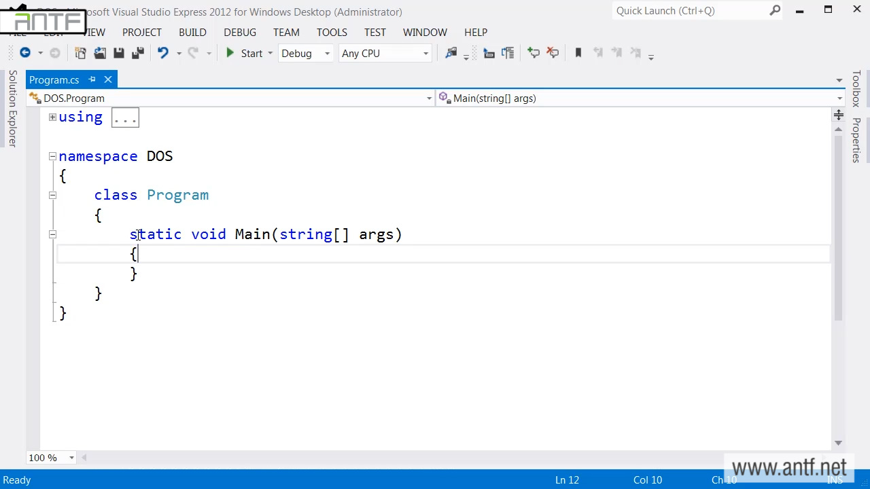
Task: Click the New Project toolbar icon
Action: (x=80, y=53)
